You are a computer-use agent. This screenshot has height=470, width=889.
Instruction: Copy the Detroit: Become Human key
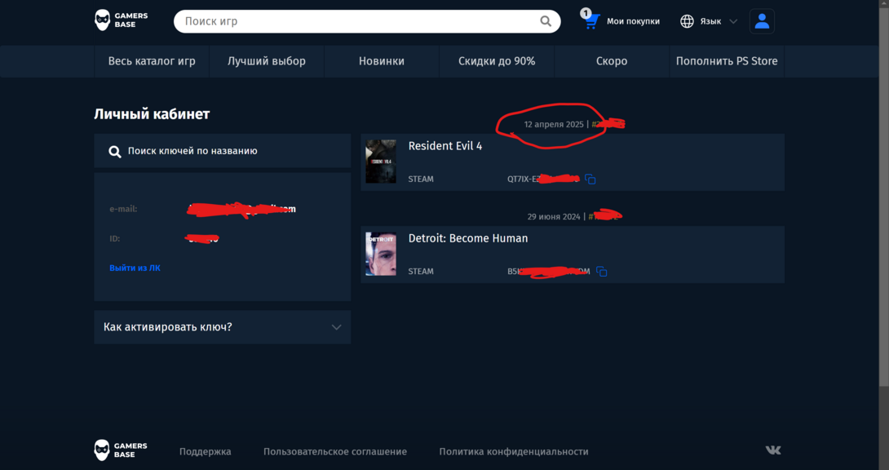coord(602,272)
